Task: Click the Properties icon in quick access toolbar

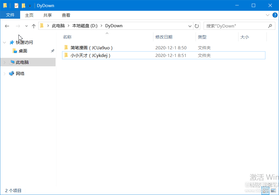Action: click(16, 5)
